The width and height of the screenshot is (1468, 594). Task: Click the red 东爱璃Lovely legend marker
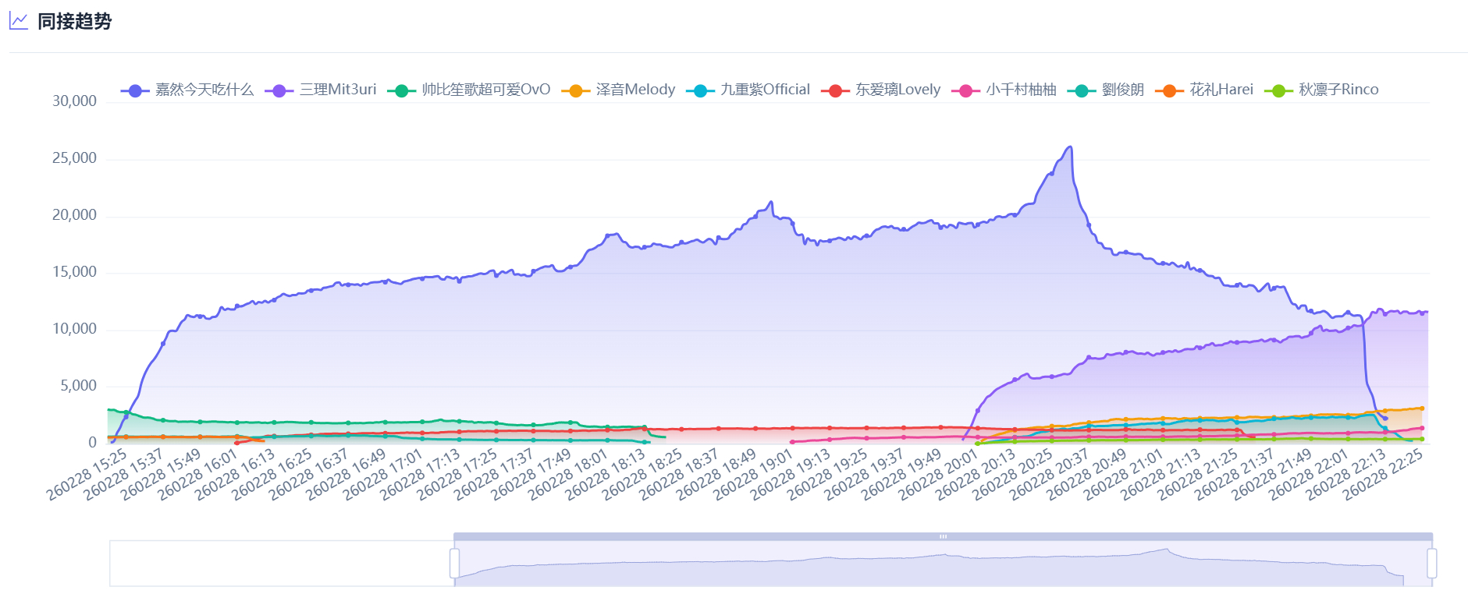tap(835, 90)
